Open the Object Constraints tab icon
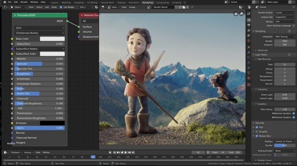297x166 pixels. pos(249,68)
